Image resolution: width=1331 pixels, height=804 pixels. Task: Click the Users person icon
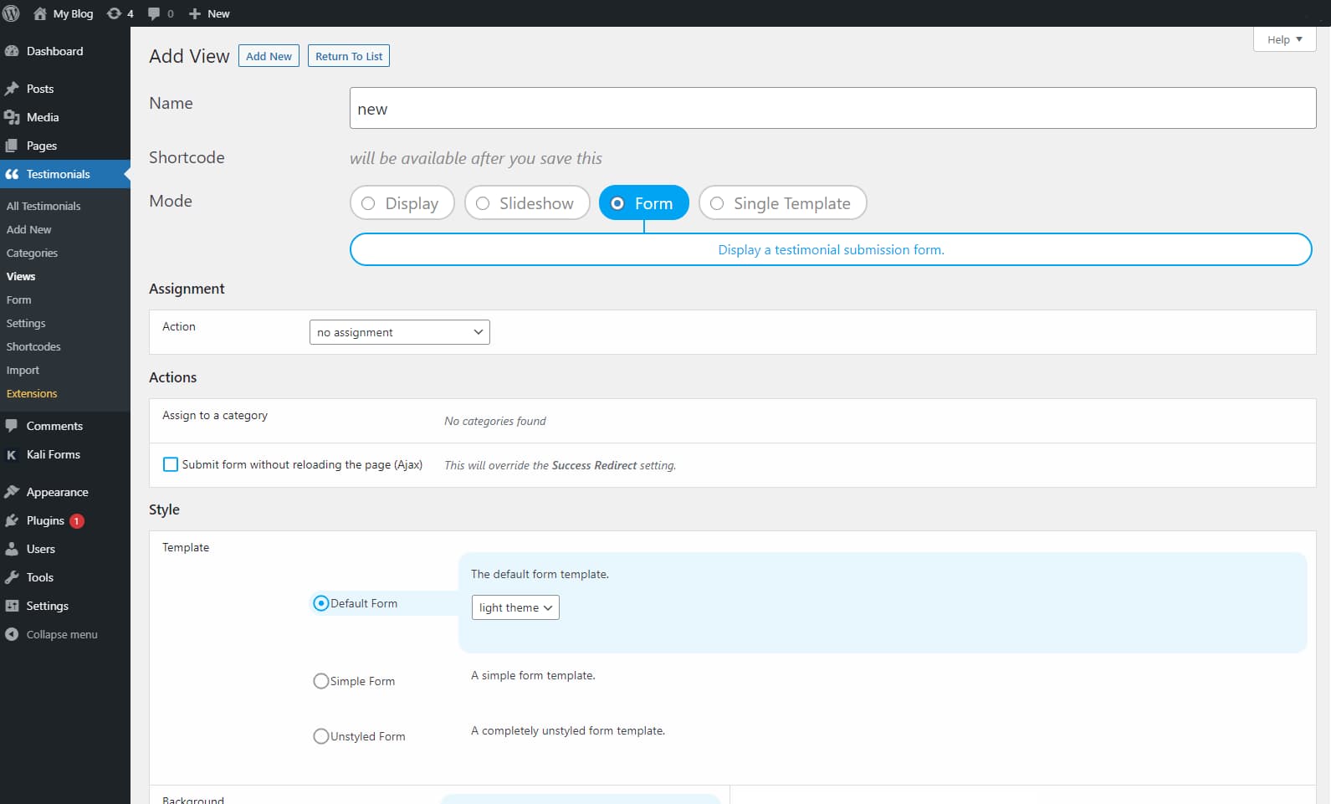click(12, 549)
